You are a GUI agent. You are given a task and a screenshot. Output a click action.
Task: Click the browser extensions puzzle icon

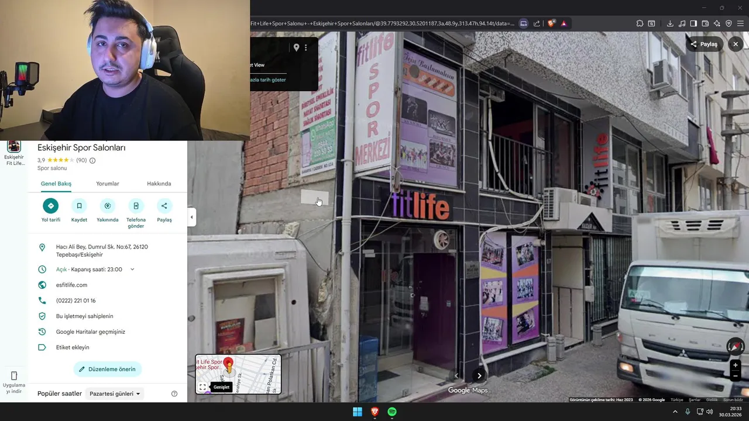point(640,23)
